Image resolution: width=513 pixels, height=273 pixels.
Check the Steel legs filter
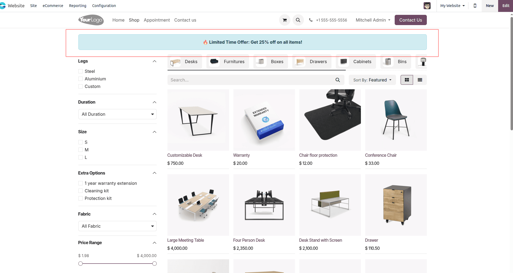click(81, 71)
